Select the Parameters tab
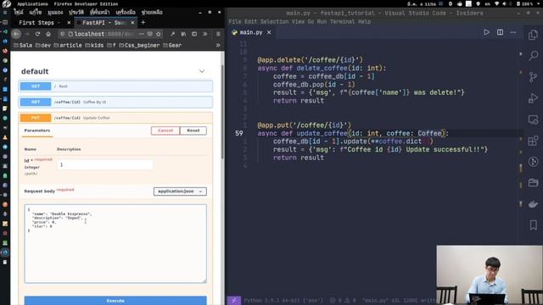Viewport: 543px width, 305px height. click(37, 130)
